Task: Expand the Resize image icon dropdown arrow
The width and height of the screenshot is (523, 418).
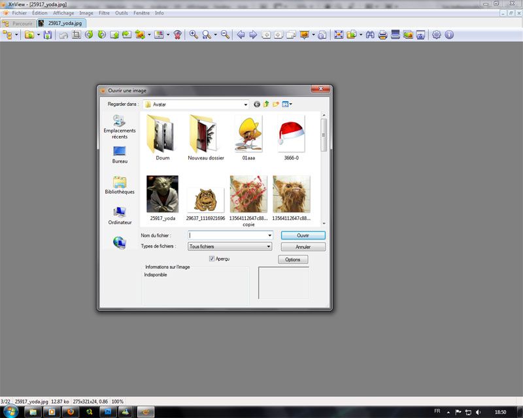Action: coord(149,35)
